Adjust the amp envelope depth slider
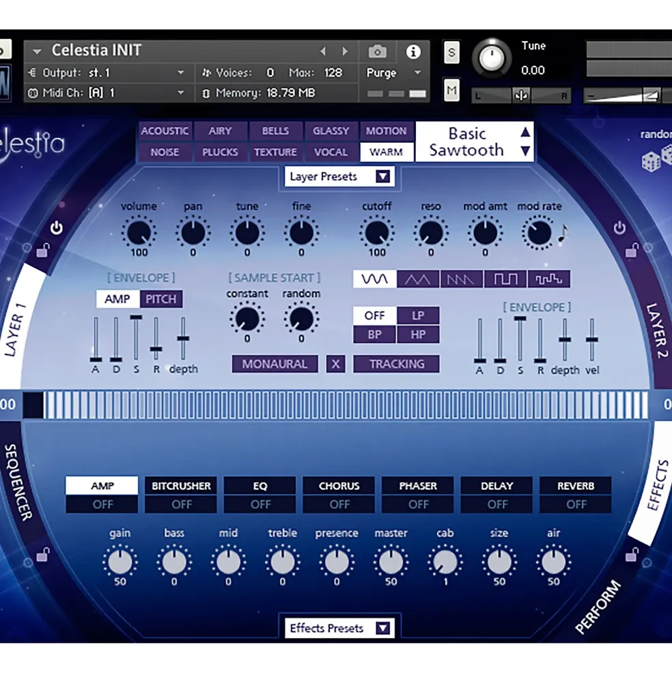The width and height of the screenshot is (672, 673). [183, 338]
